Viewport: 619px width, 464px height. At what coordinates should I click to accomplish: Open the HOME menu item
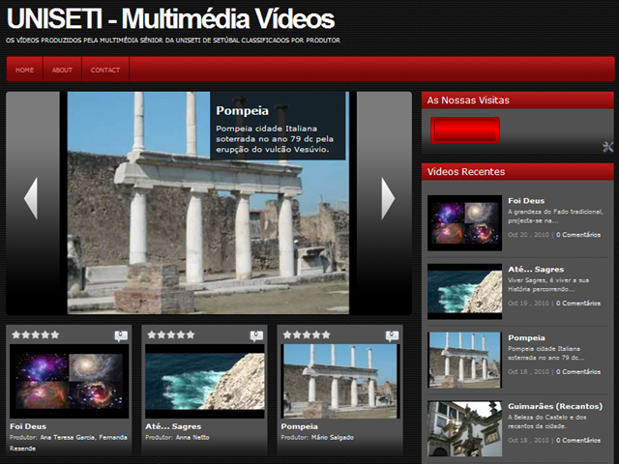pos(24,70)
